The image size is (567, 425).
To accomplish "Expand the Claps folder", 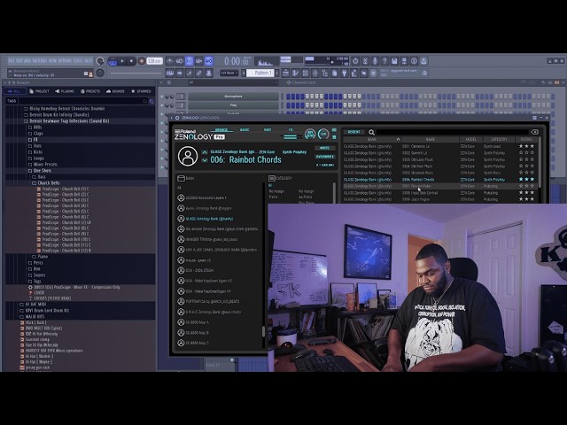I will (35, 134).
